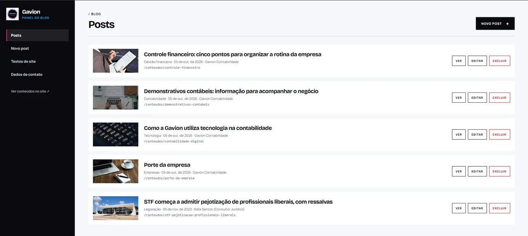Click the Gavion brand name in sidebar
Viewport: 528px width, 236px height.
[31, 12]
